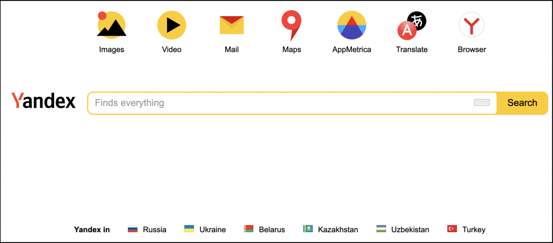Viewport: 553px width, 243px height.
Task: Open the Translate icon
Action: tap(412, 25)
